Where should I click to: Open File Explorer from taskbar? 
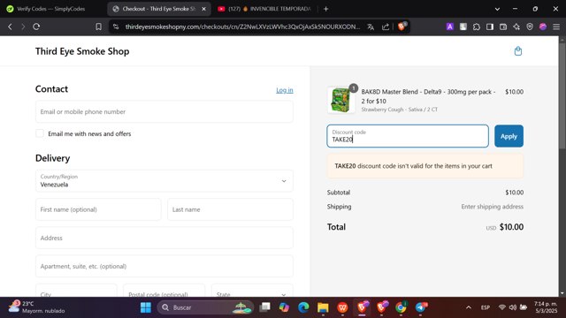point(323,307)
